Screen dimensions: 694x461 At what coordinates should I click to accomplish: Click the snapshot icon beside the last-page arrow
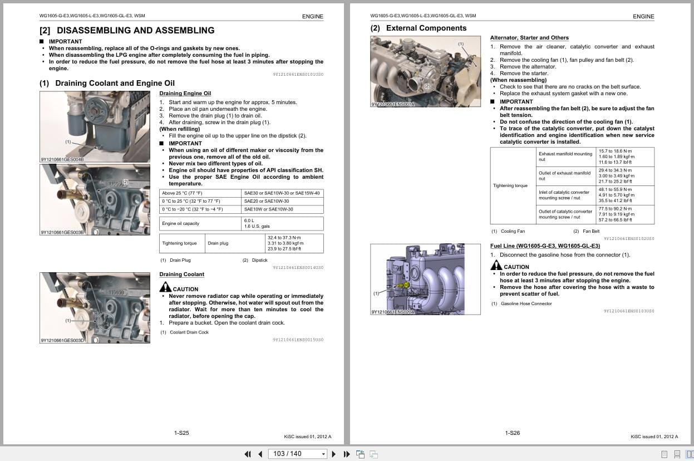click(361, 454)
